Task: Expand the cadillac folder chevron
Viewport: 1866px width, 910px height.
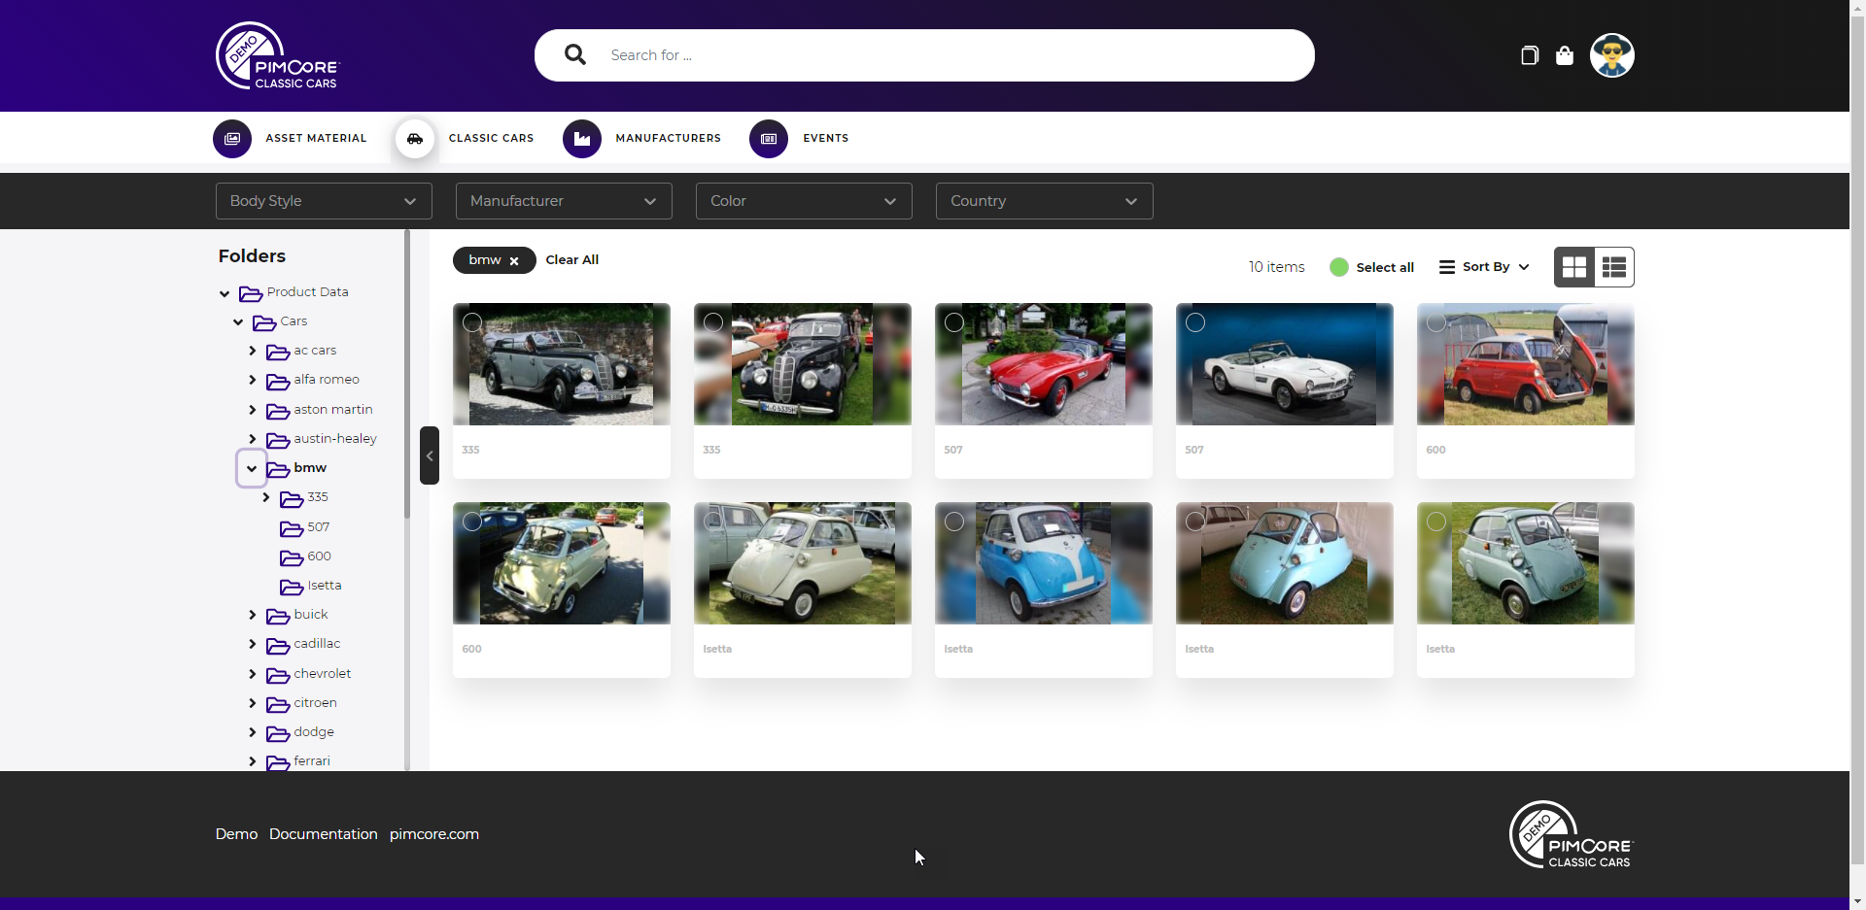Action: pos(253,644)
